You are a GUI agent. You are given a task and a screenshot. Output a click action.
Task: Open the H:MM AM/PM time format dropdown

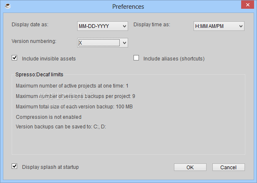click(219, 26)
